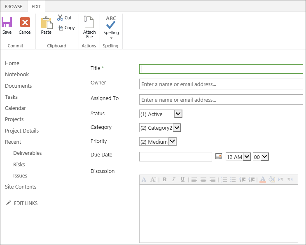Open Deliverables under Recent
Viewport: 306px width, 245px height.
coord(28,153)
